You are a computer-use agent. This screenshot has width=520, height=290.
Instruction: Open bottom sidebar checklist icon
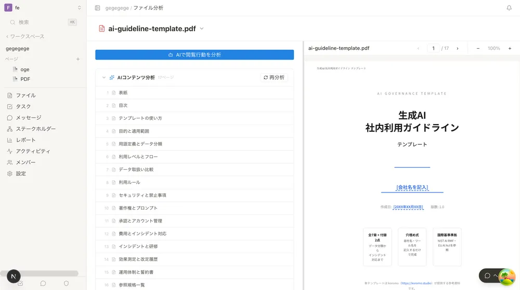[x=21, y=284]
